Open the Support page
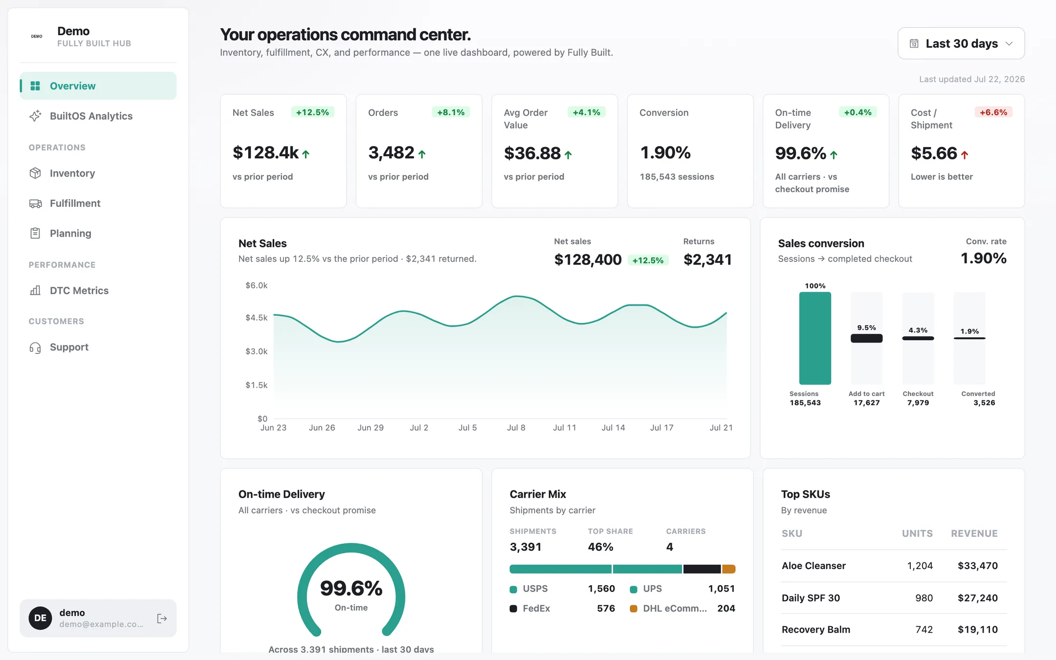 [x=98, y=347]
